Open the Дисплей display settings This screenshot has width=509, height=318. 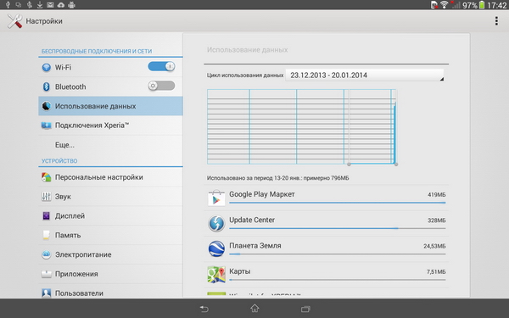point(110,215)
